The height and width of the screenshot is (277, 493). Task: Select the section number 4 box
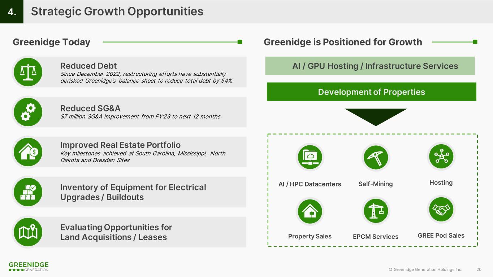pos(12,12)
